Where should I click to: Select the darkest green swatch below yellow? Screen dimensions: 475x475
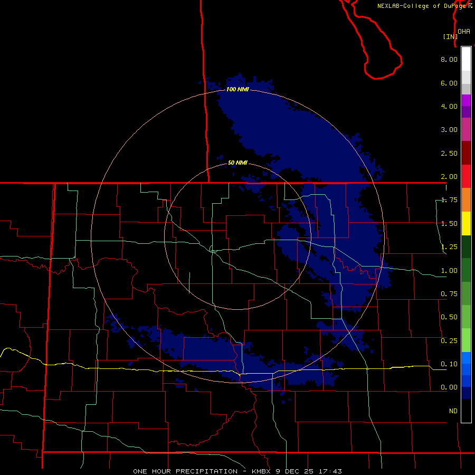466,246
